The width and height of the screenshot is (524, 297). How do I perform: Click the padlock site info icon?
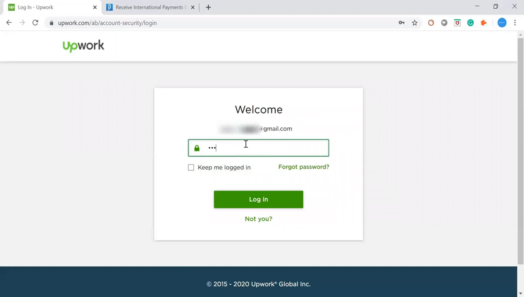click(52, 23)
